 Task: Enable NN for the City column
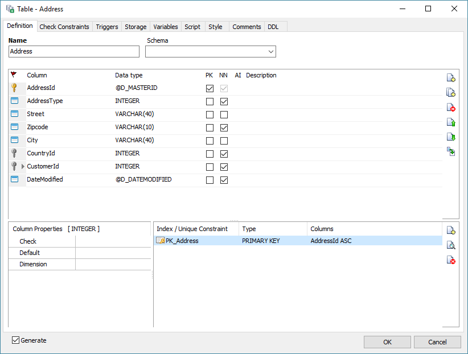point(224,141)
